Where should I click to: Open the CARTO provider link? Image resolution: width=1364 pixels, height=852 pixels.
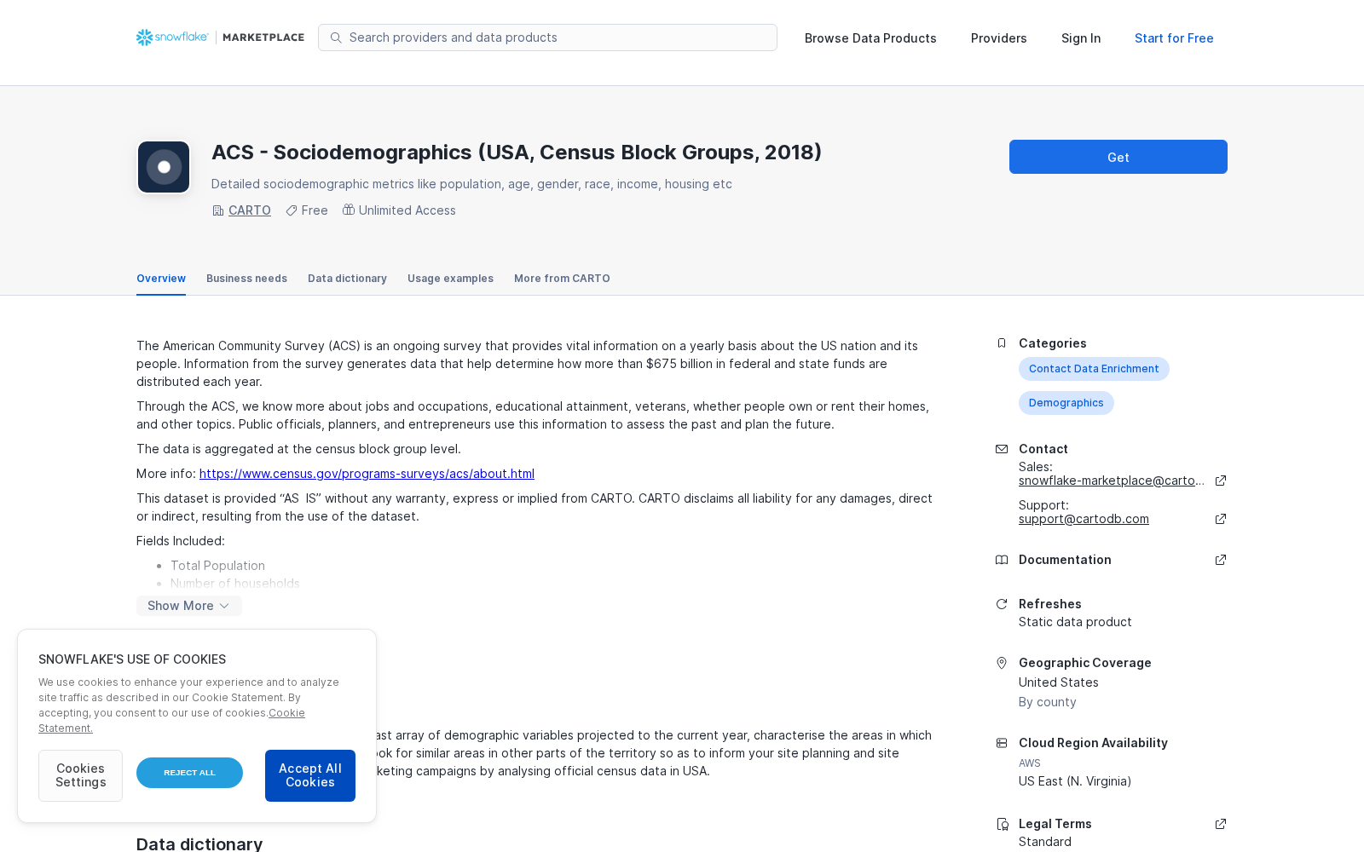[x=250, y=210]
